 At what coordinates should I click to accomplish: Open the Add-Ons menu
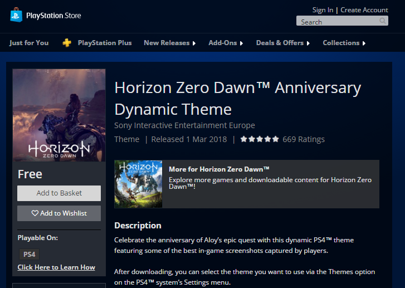tap(223, 43)
